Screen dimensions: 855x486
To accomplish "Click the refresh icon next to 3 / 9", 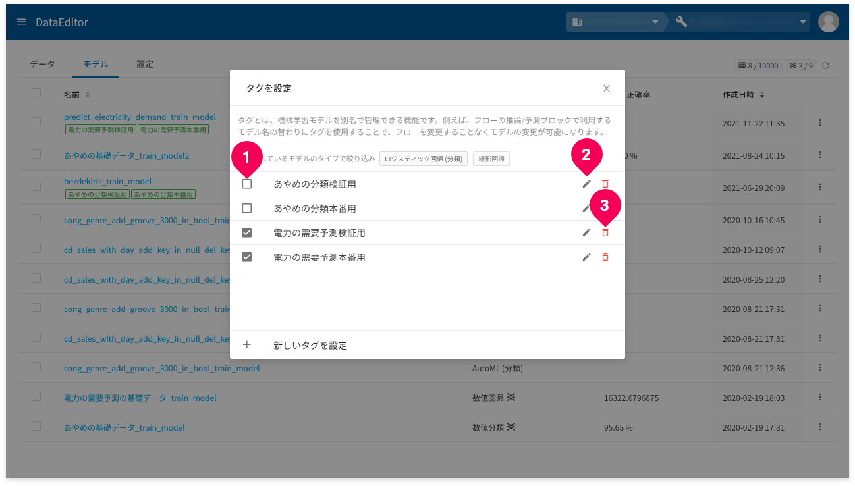I will 825,65.
